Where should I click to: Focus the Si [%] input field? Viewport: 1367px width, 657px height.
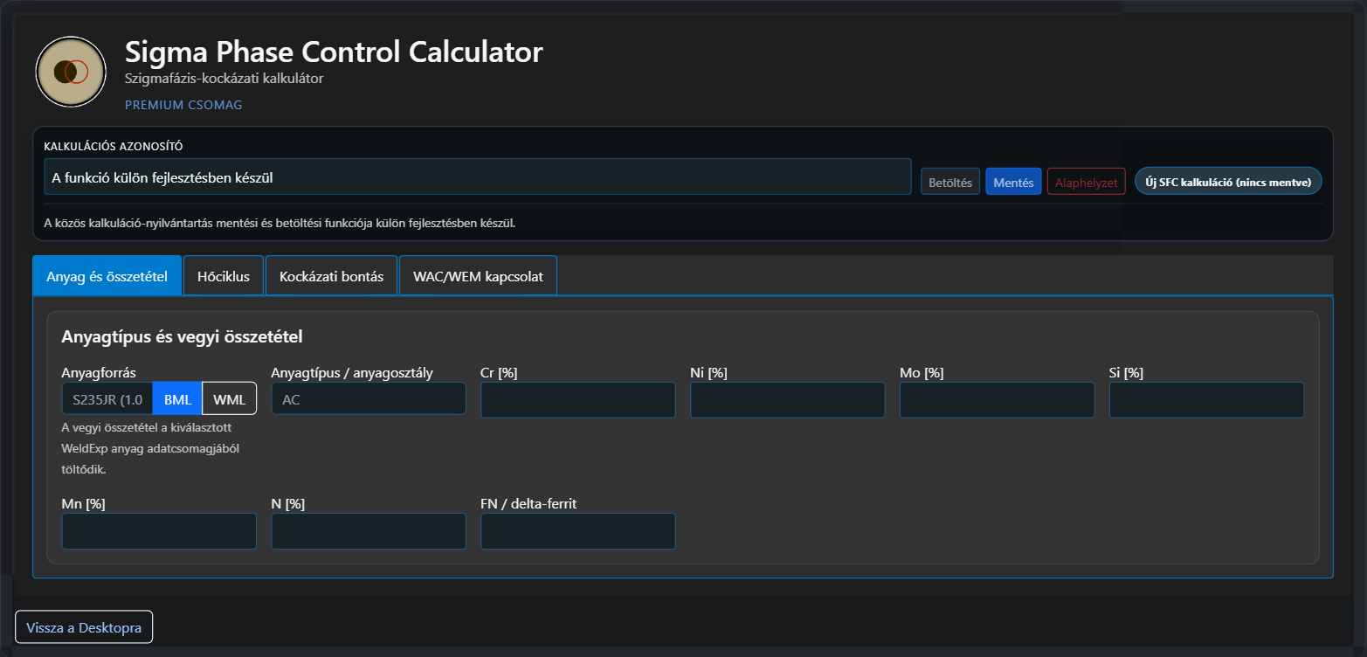click(1207, 399)
